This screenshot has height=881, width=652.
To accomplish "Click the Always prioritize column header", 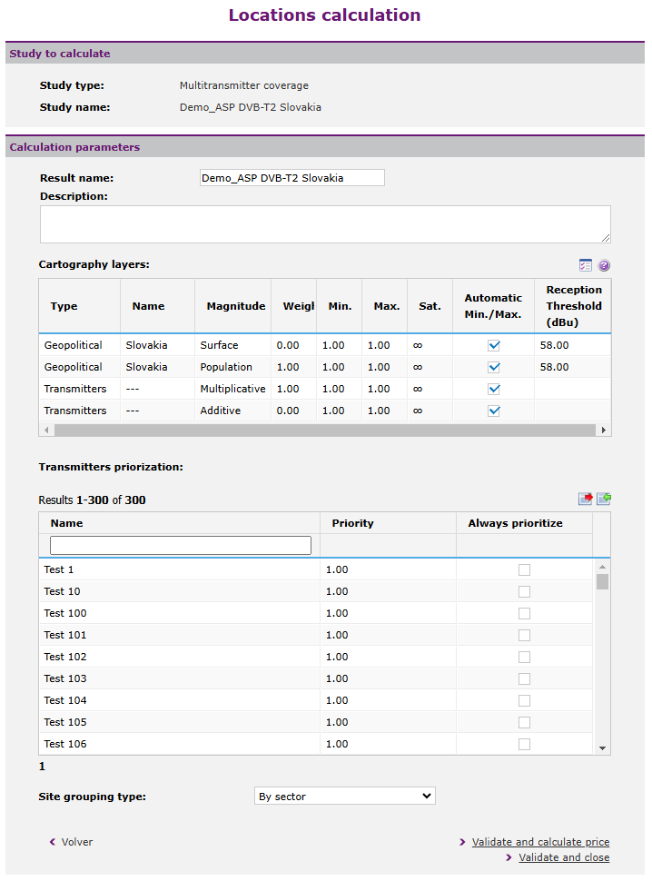I will pos(515,523).
